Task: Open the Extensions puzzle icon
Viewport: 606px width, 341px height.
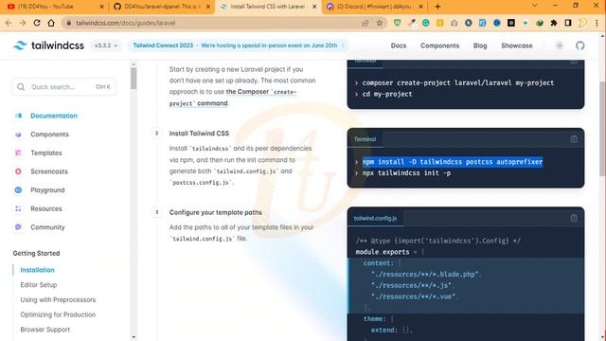Action: (553, 23)
